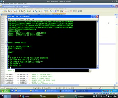
Task: Click the Stop Recording macro icon
Action: coord(74,11)
